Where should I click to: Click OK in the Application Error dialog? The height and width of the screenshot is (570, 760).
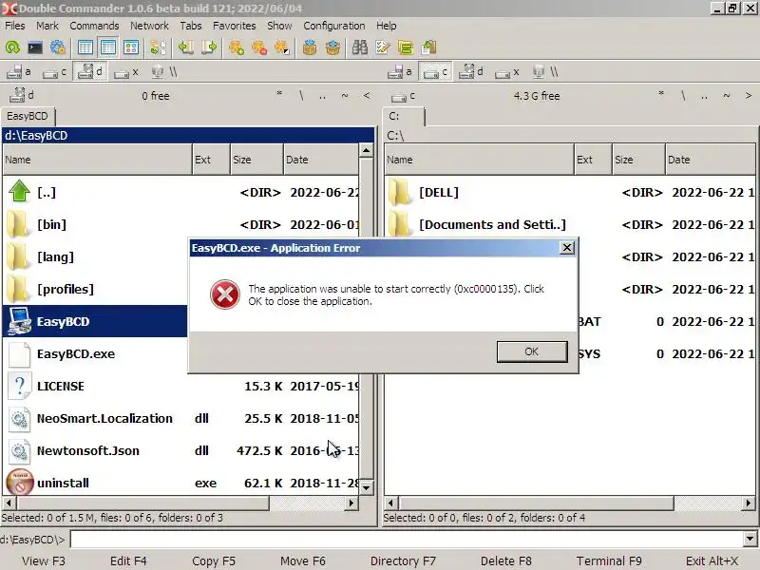pyautogui.click(x=532, y=351)
